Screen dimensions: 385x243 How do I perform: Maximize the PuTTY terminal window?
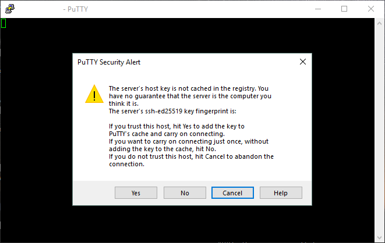point(344,9)
